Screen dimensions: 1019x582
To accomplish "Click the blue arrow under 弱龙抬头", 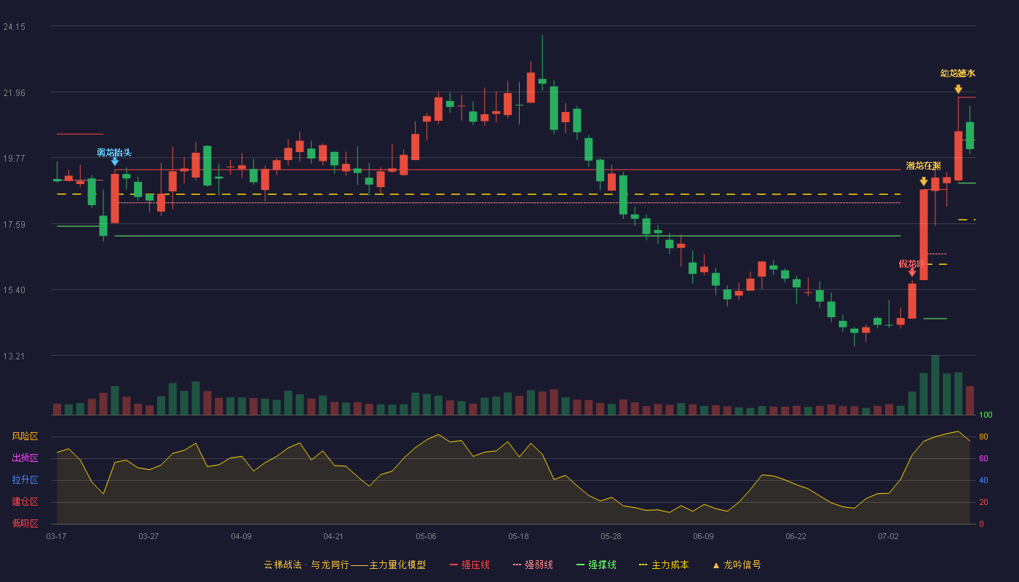I will 114,162.
